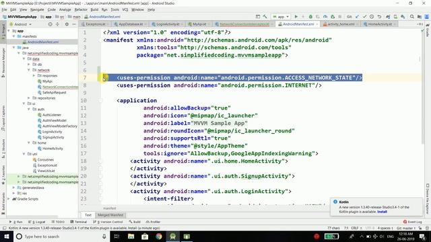431x242 pixels.
Task: Click scroll-from-source target icon in Project panel
Action: (50, 24)
